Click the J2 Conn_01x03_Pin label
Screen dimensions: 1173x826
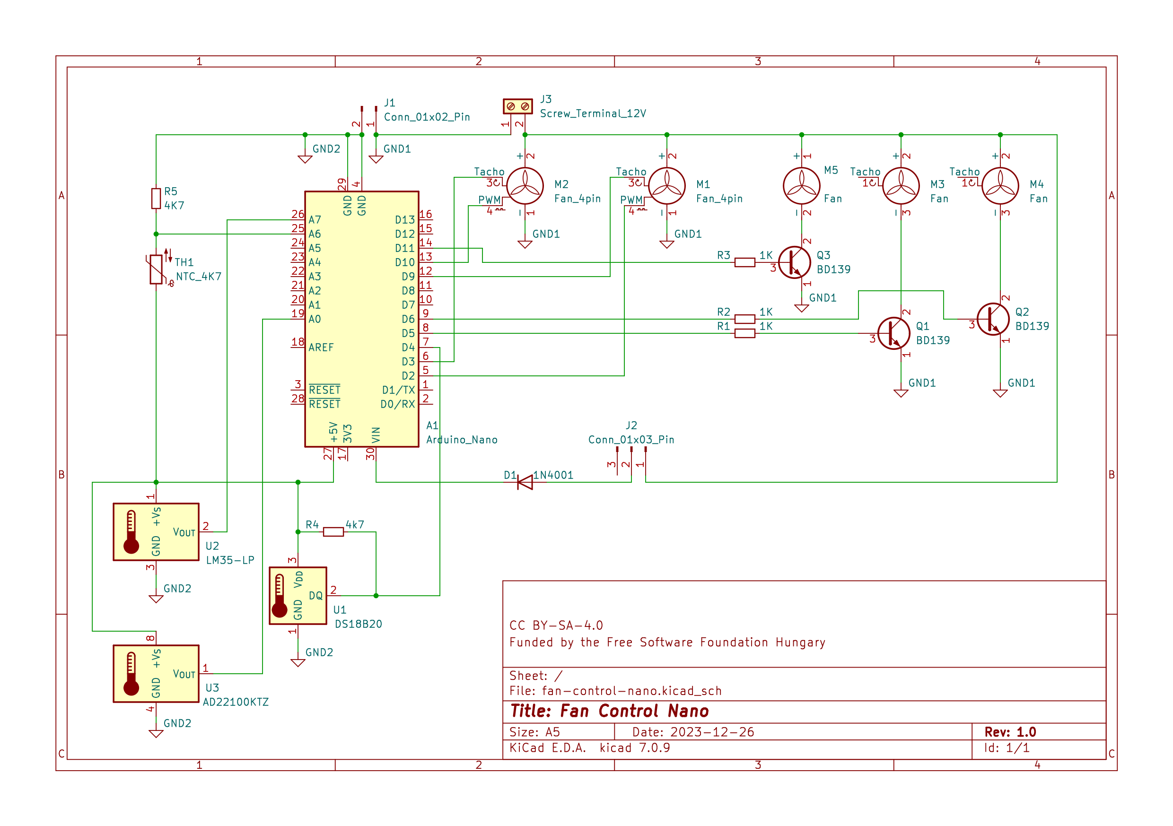click(631, 439)
